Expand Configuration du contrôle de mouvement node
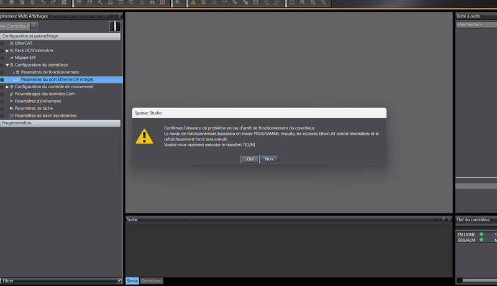The image size is (497, 286). tap(7, 86)
